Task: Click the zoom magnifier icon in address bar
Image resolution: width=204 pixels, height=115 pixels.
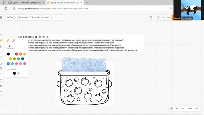Action: coord(171,9)
